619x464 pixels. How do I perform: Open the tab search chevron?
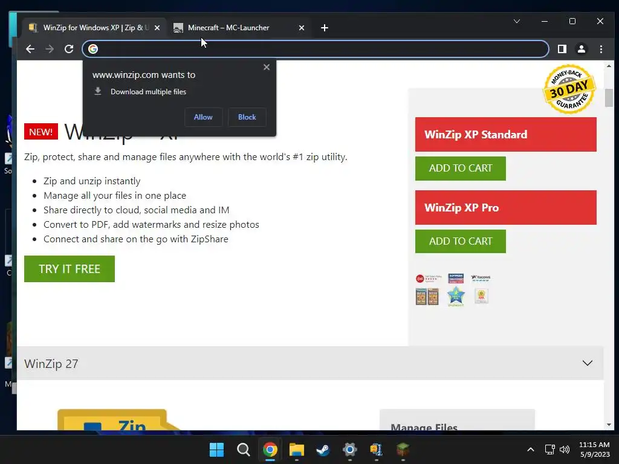(x=517, y=21)
